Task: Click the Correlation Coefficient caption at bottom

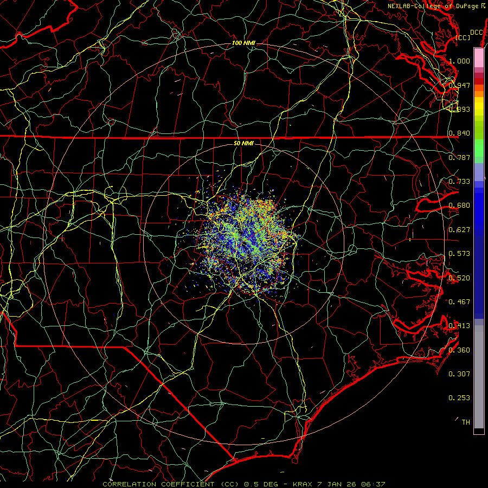Action: [243, 484]
